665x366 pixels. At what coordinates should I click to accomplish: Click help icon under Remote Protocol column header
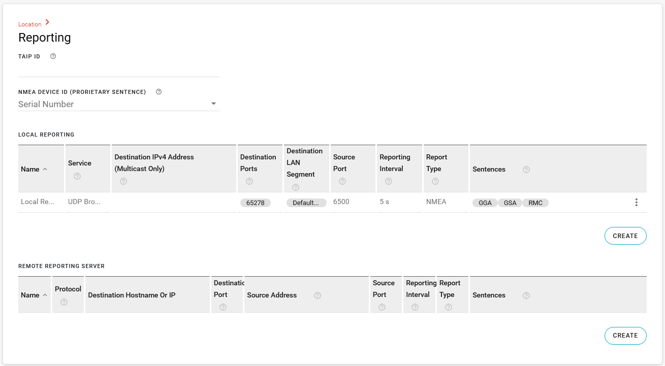coord(64,302)
